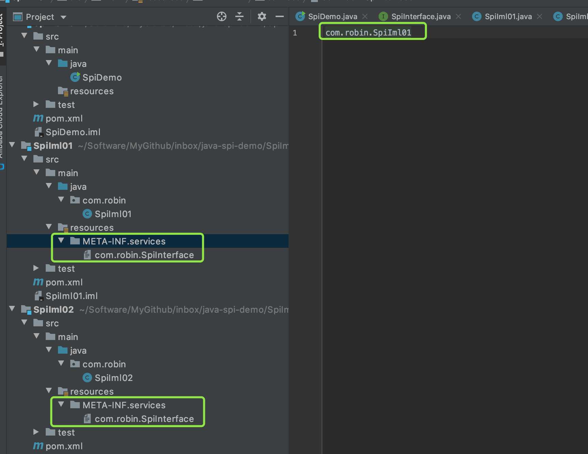Open the Project panel settings gear
588x454 pixels.
262,16
